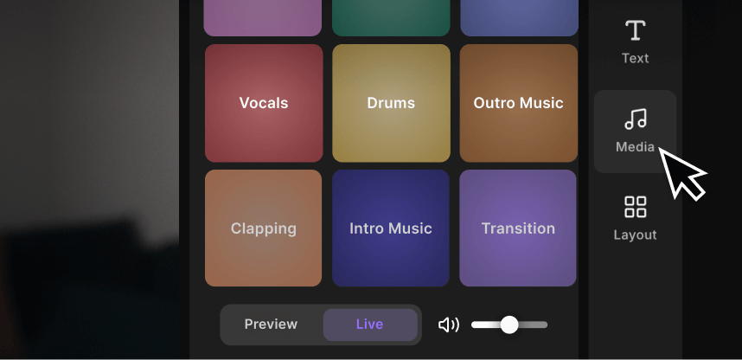Open the Layout grid icon
The image size is (742, 360).
635,207
